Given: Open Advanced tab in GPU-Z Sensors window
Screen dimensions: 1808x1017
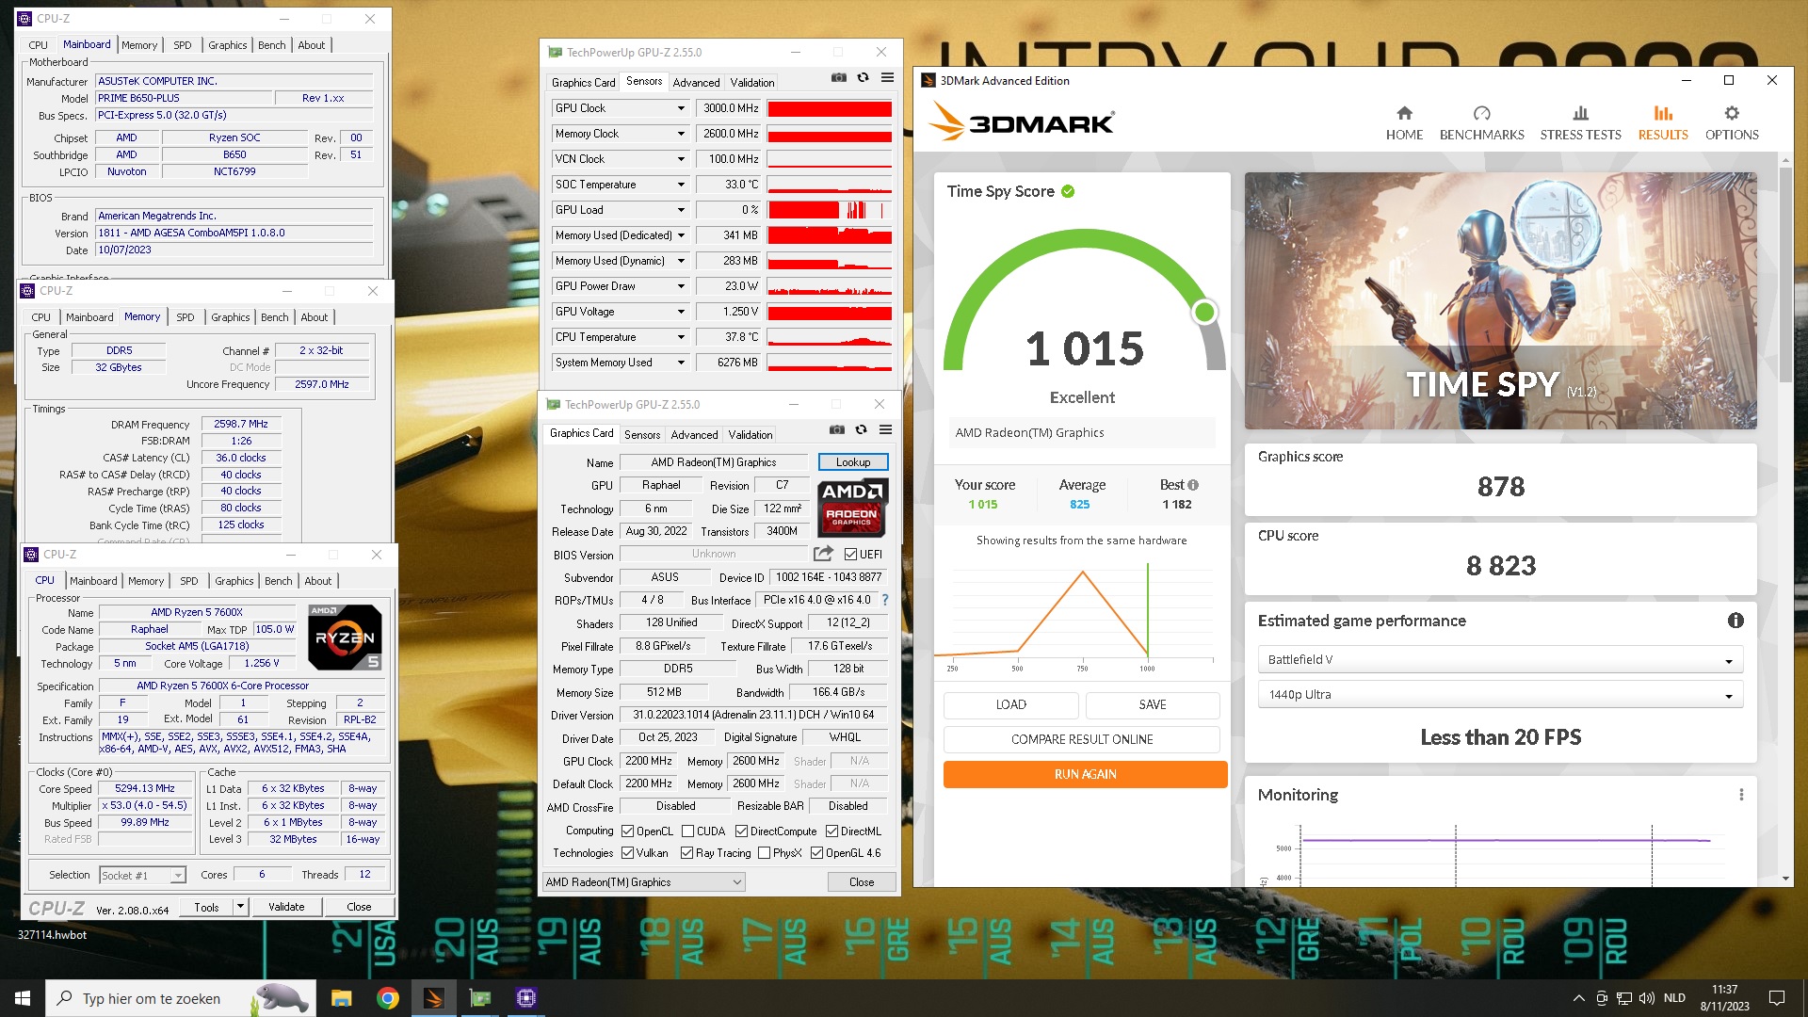Looking at the screenshot, I should [x=696, y=83].
